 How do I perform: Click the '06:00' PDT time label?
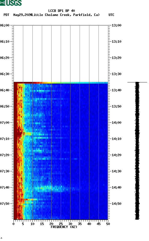5,25
